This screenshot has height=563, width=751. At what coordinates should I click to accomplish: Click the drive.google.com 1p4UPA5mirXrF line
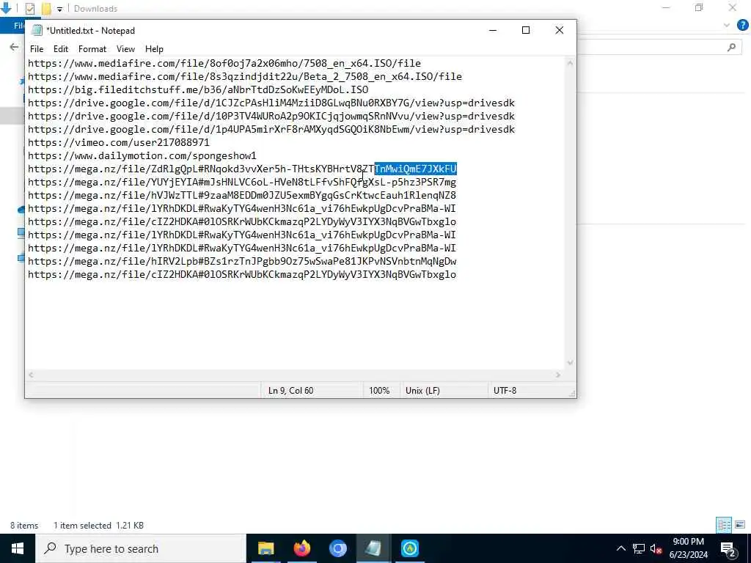pyautogui.click(x=271, y=129)
